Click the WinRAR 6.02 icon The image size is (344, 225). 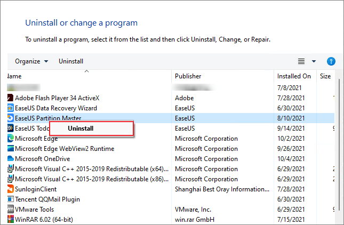(x=10, y=220)
